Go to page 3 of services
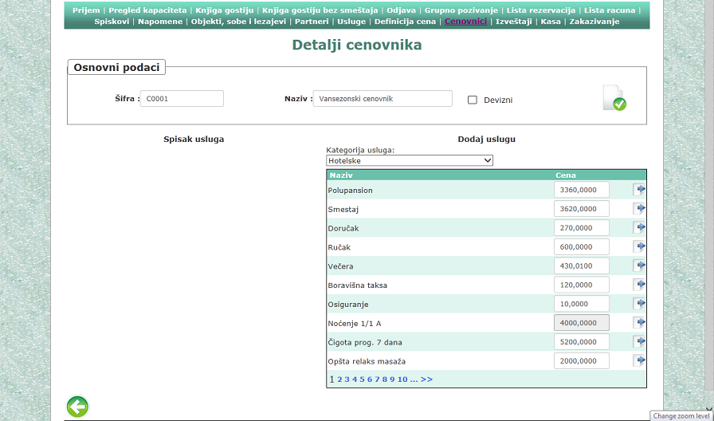714x421 pixels. coord(347,379)
